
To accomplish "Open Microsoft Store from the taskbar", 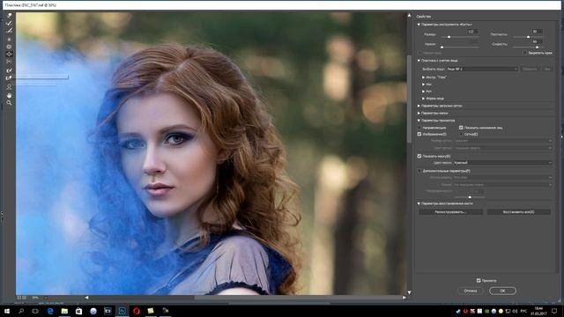I will [x=78, y=311].
